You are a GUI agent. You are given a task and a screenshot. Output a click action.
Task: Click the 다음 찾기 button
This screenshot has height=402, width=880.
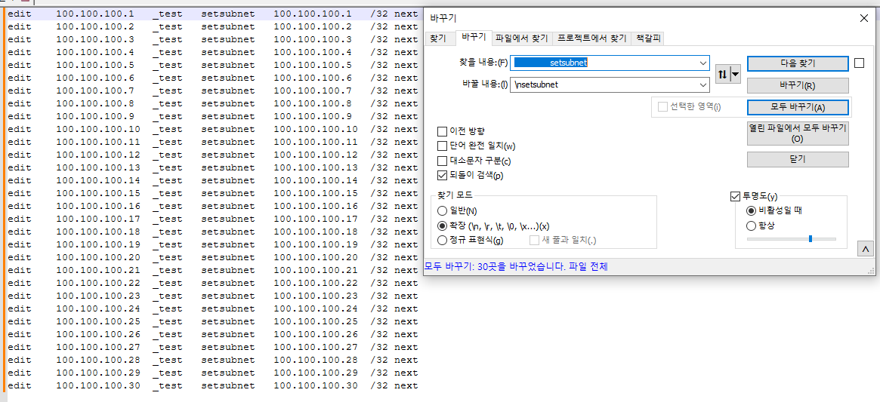tap(798, 63)
